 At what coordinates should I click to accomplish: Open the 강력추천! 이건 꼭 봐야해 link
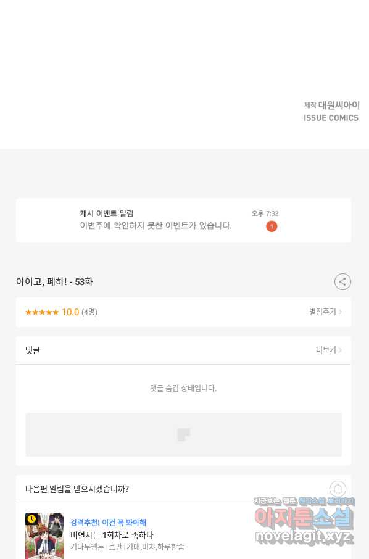click(108, 523)
